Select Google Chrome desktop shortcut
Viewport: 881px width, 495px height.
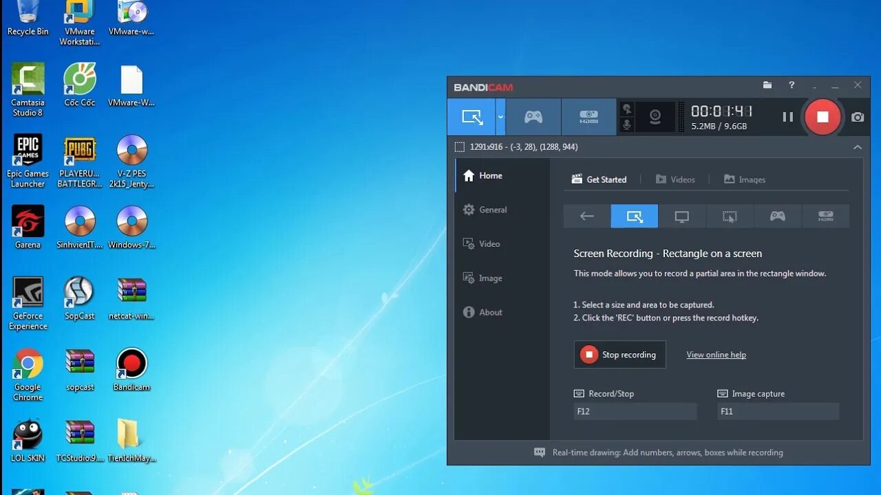28,375
